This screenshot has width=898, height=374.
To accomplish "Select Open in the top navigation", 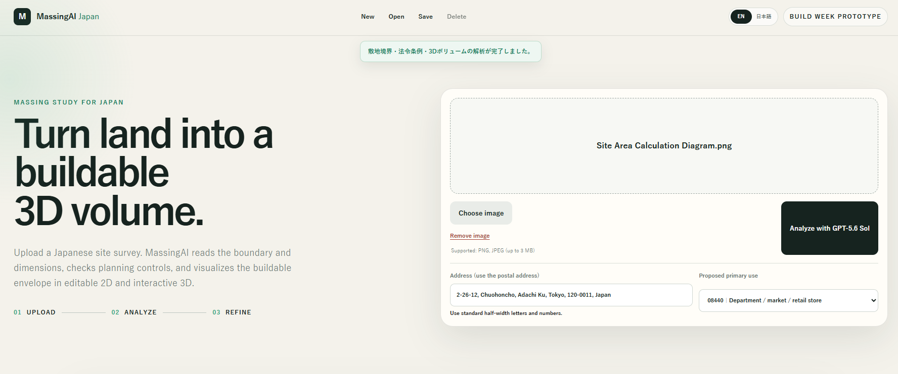I will coord(396,17).
